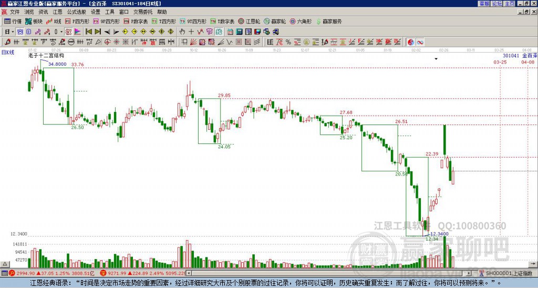Open the 江恩轮 Gann wheel
The width and height of the screenshot is (538, 288).
coord(249,21)
